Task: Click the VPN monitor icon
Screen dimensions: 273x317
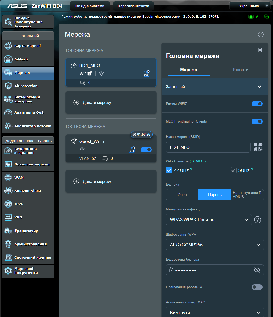Action: (x=8, y=217)
